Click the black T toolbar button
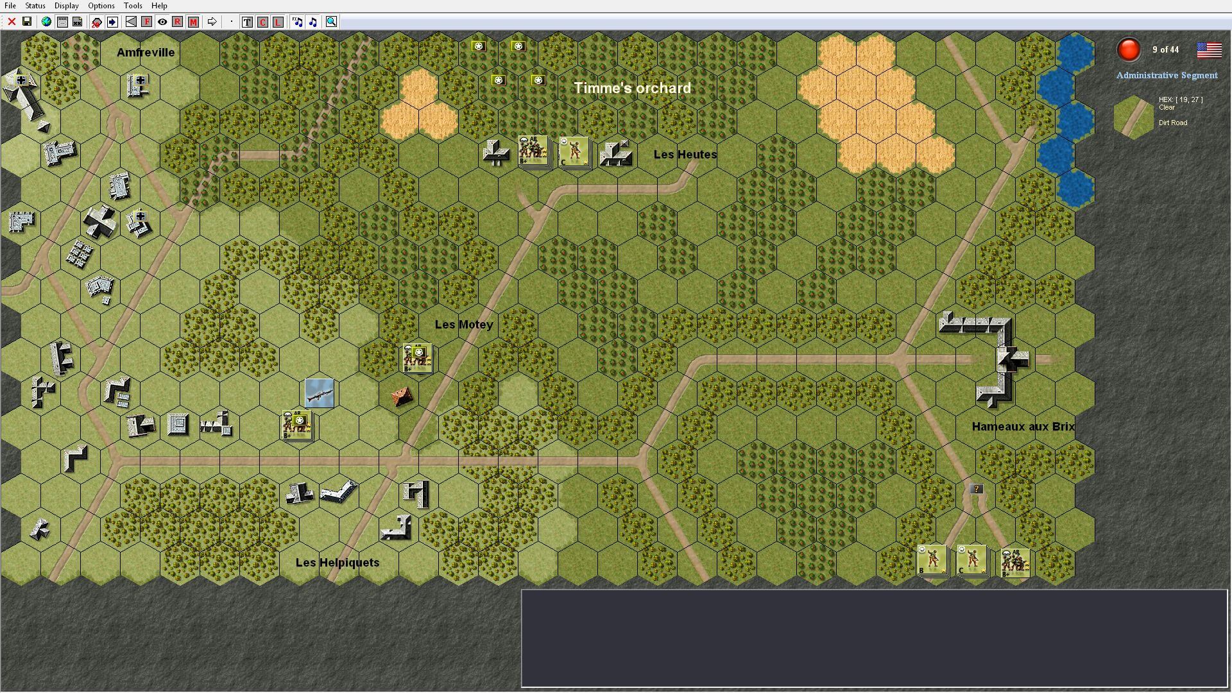This screenshot has width=1232, height=693. tap(247, 22)
